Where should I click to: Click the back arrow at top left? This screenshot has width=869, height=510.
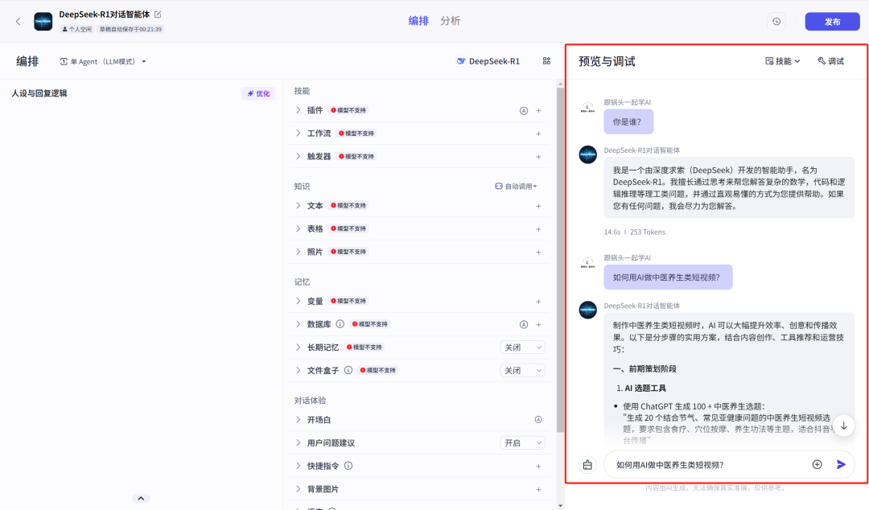click(17, 22)
